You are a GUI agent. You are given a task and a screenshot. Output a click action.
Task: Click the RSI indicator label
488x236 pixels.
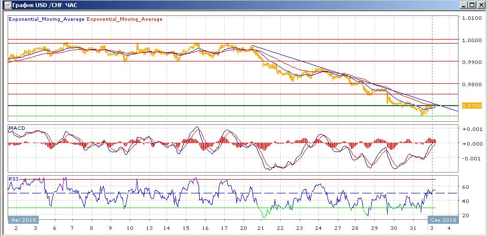[x=14, y=179]
